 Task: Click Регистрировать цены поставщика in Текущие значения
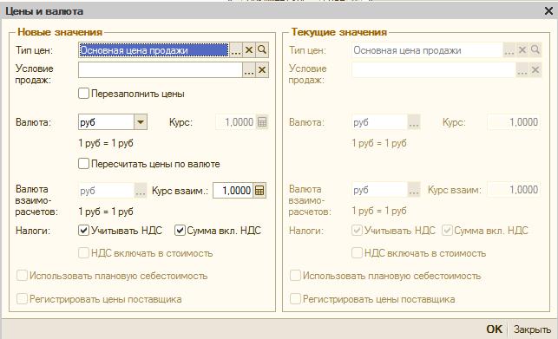295,299
